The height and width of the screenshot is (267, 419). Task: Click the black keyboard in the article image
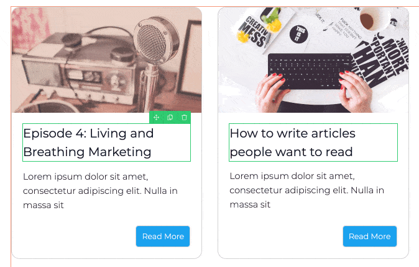(310, 71)
